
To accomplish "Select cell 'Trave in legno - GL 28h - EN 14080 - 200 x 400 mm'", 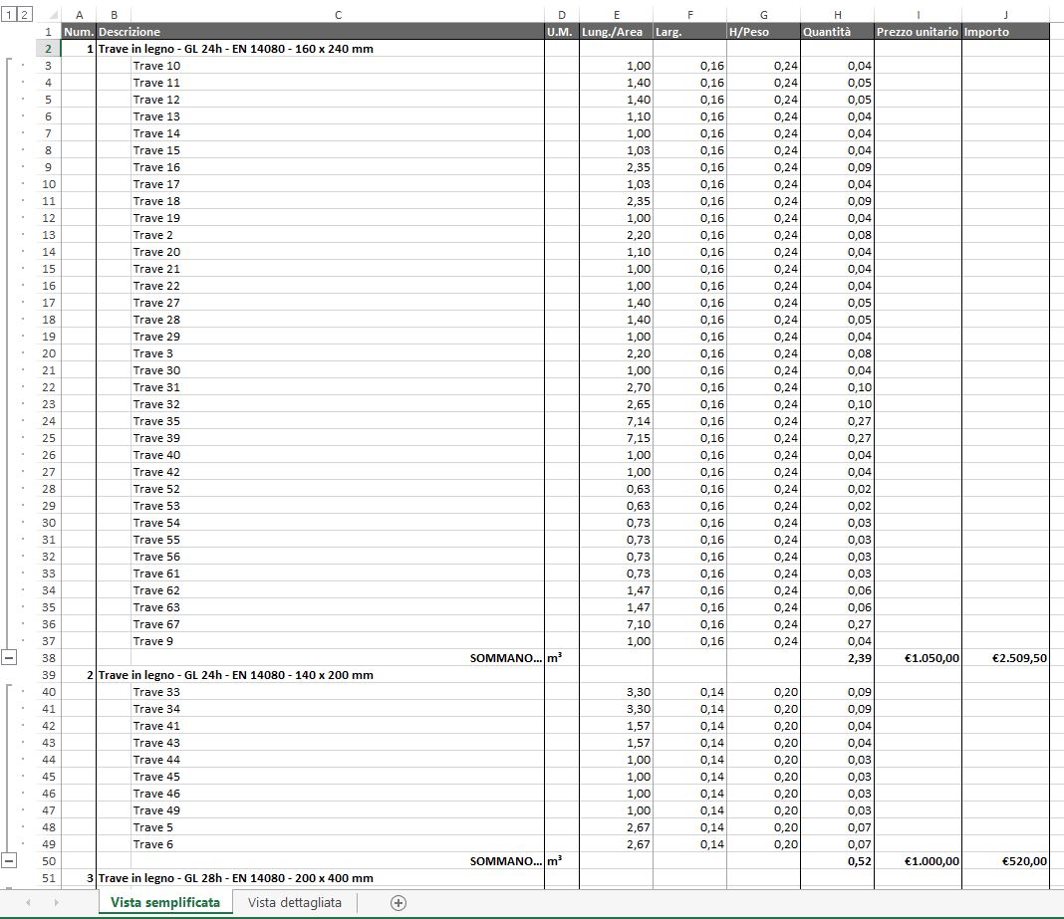I will pyautogui.click(x=320, y=878).
